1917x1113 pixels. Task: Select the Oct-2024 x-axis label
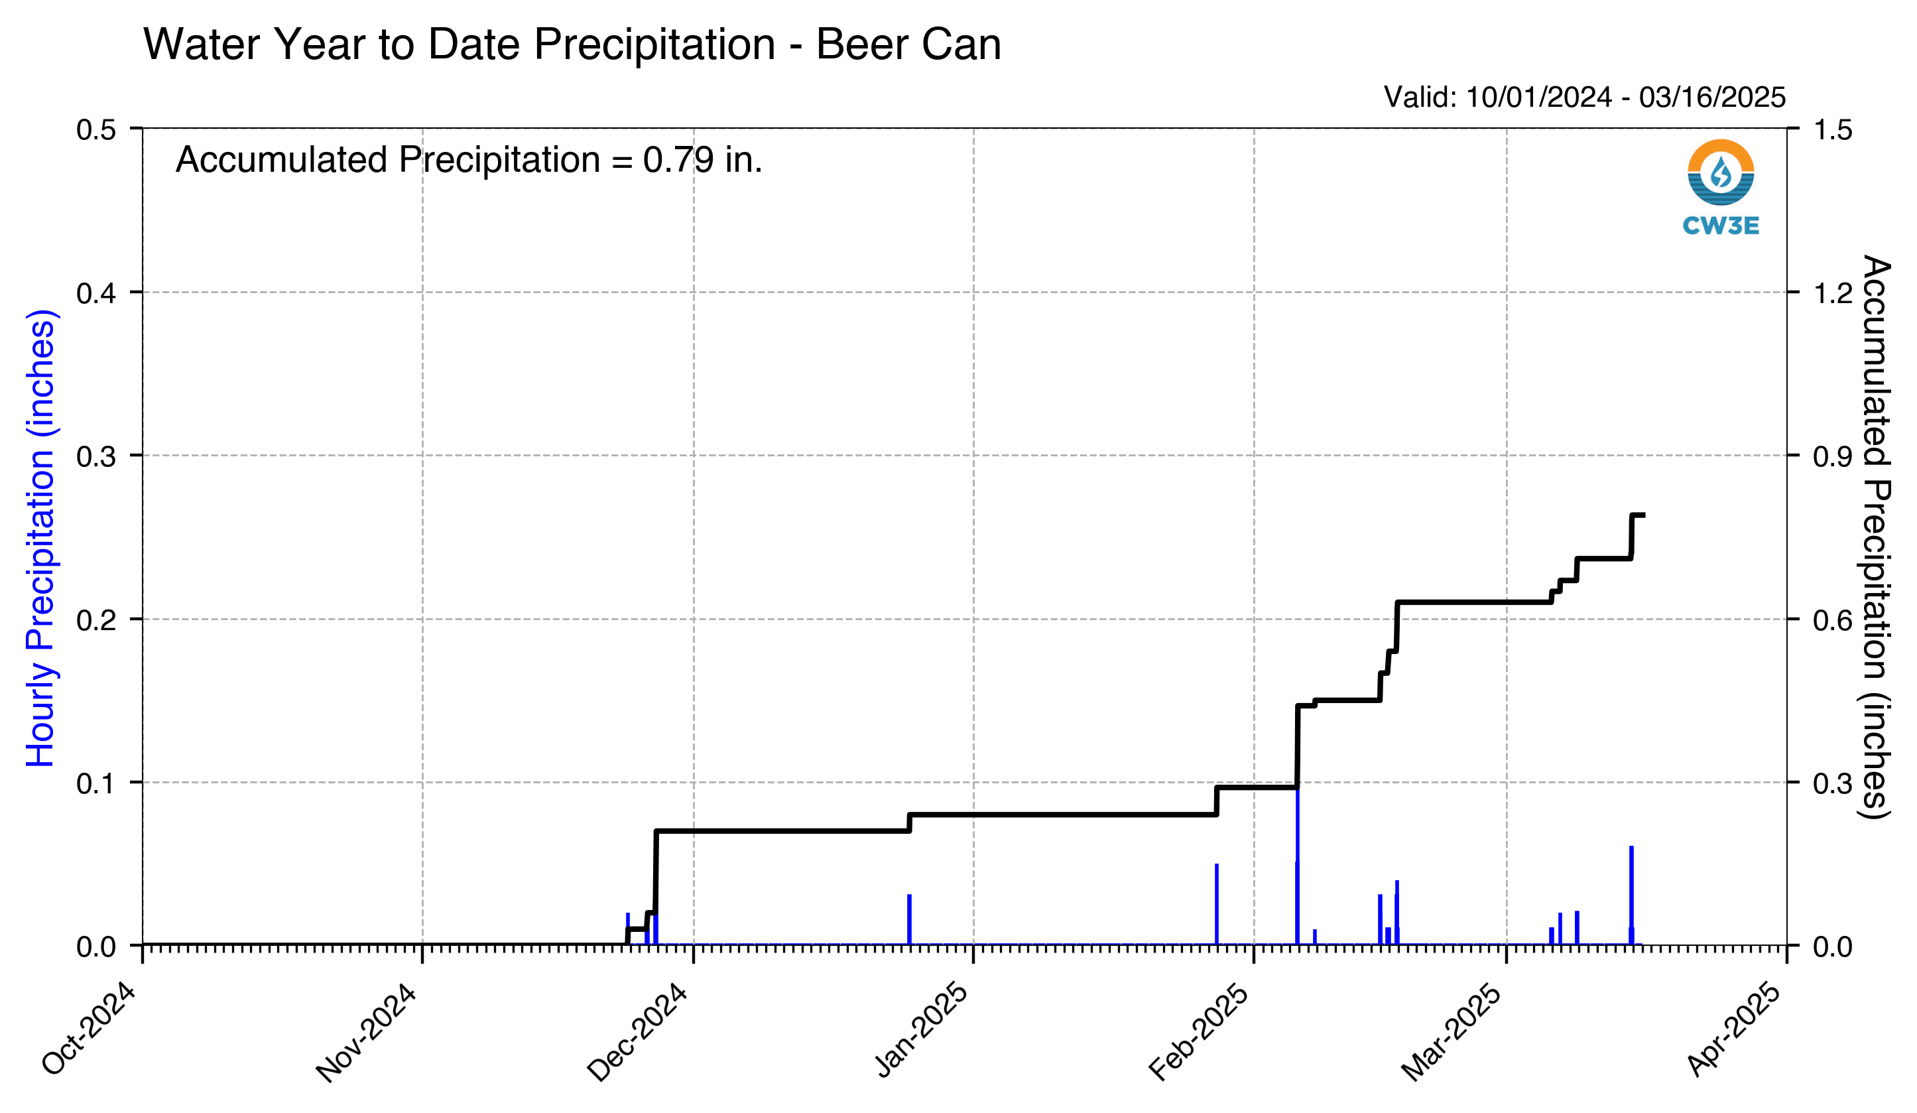pos(88,1029)
